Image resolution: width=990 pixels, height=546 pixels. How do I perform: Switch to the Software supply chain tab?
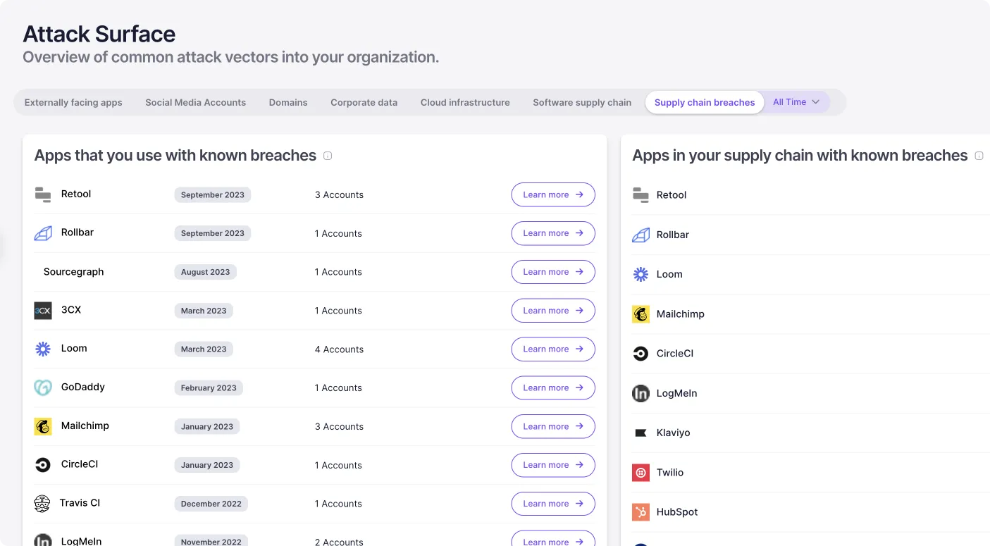coord(581,101)
